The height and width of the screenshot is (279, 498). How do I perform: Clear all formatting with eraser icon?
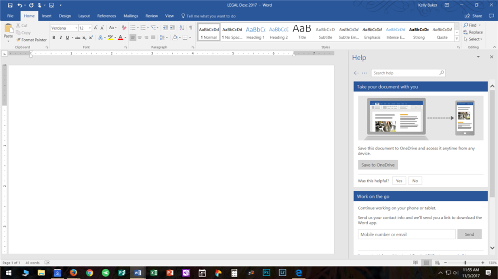coord(124,28)
